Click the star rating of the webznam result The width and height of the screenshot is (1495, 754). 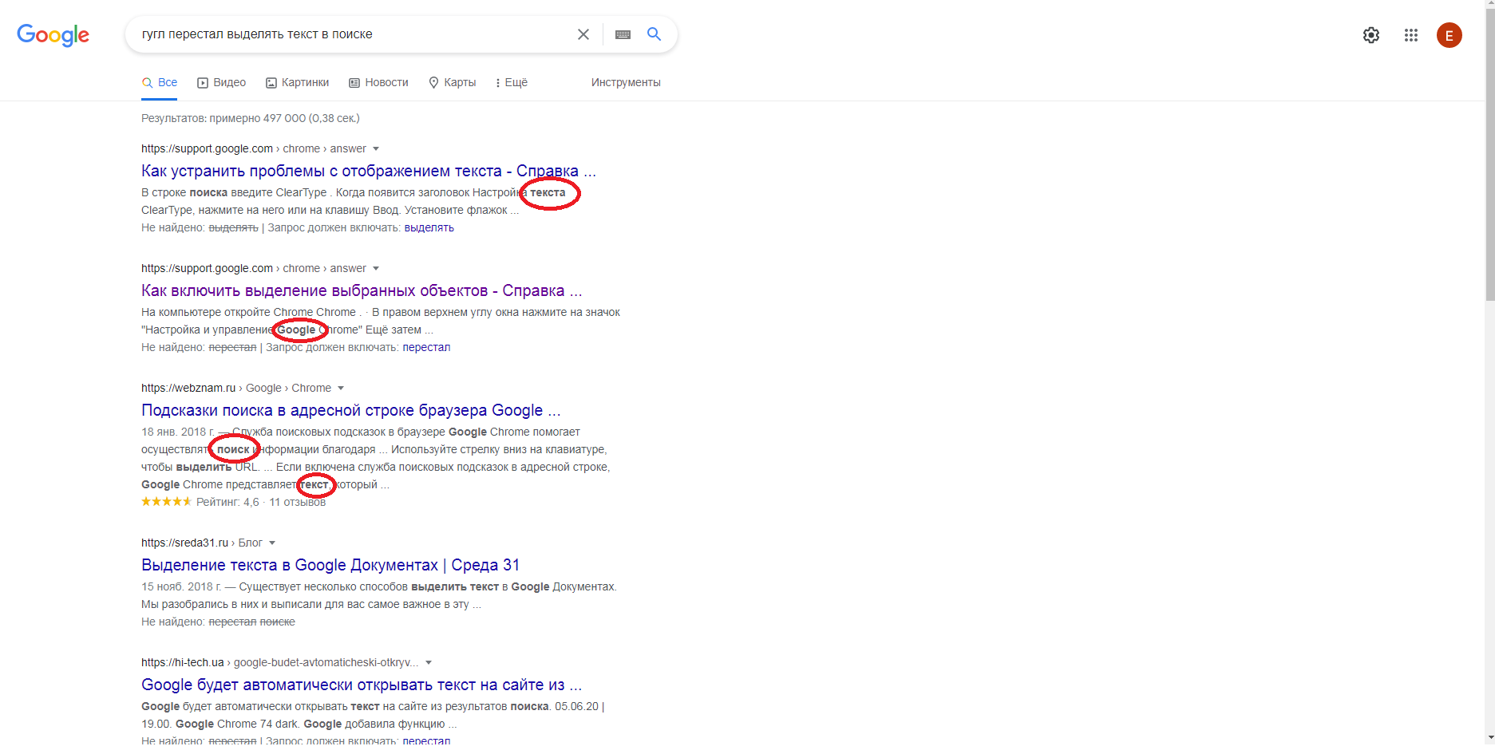click(167, 502)
